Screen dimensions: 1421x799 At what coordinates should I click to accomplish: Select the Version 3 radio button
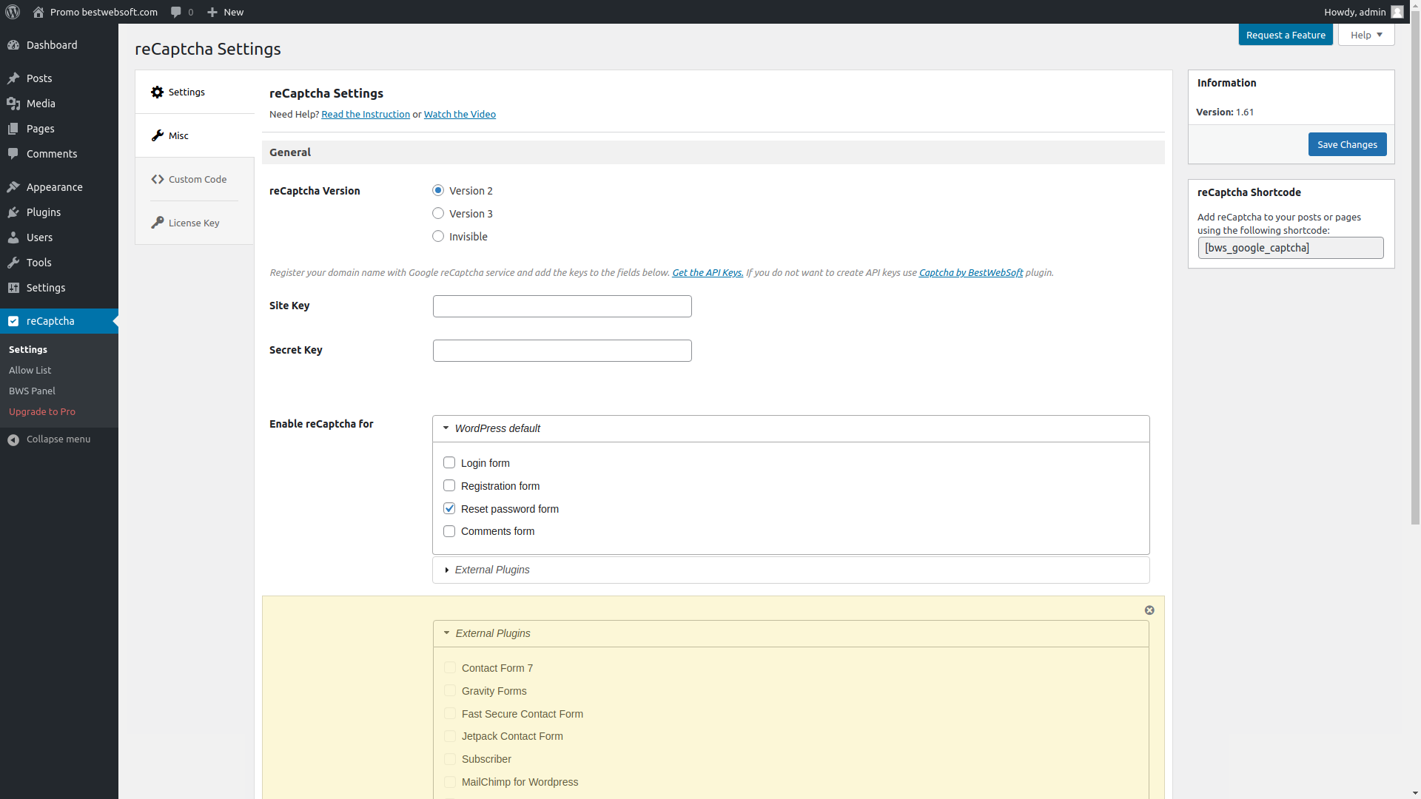pos(438,214)
